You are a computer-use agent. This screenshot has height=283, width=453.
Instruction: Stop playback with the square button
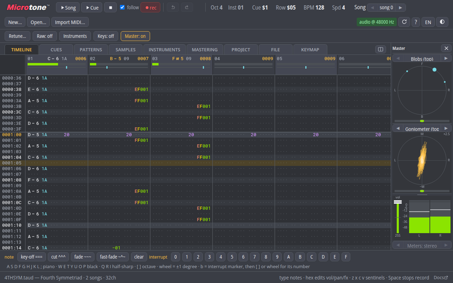click(x=110, y=7)
